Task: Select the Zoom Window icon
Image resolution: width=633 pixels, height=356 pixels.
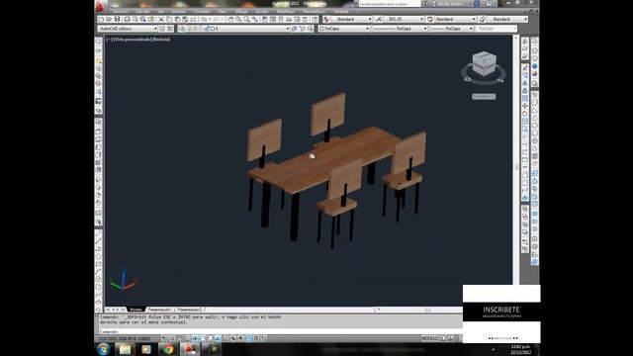Action: click(246, 20)
